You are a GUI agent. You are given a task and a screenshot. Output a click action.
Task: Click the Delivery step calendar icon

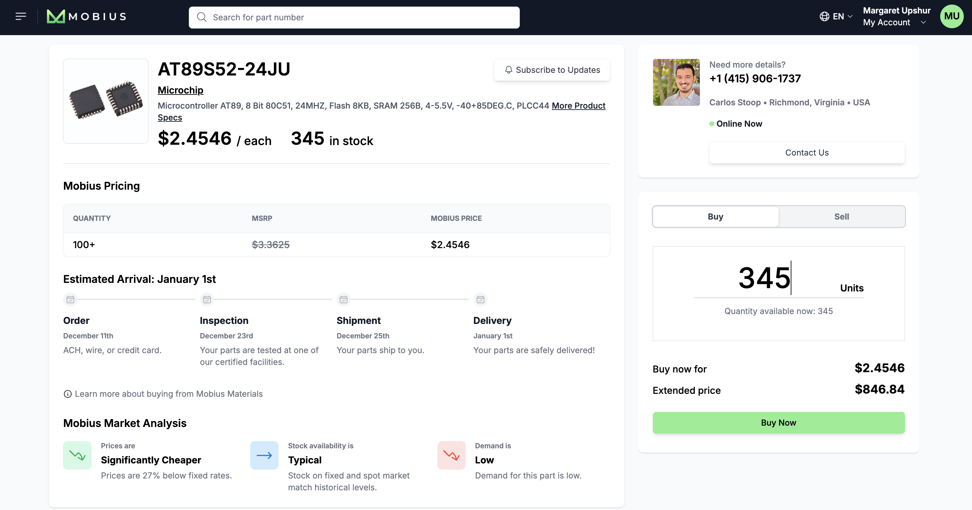(x=480, y=300)
